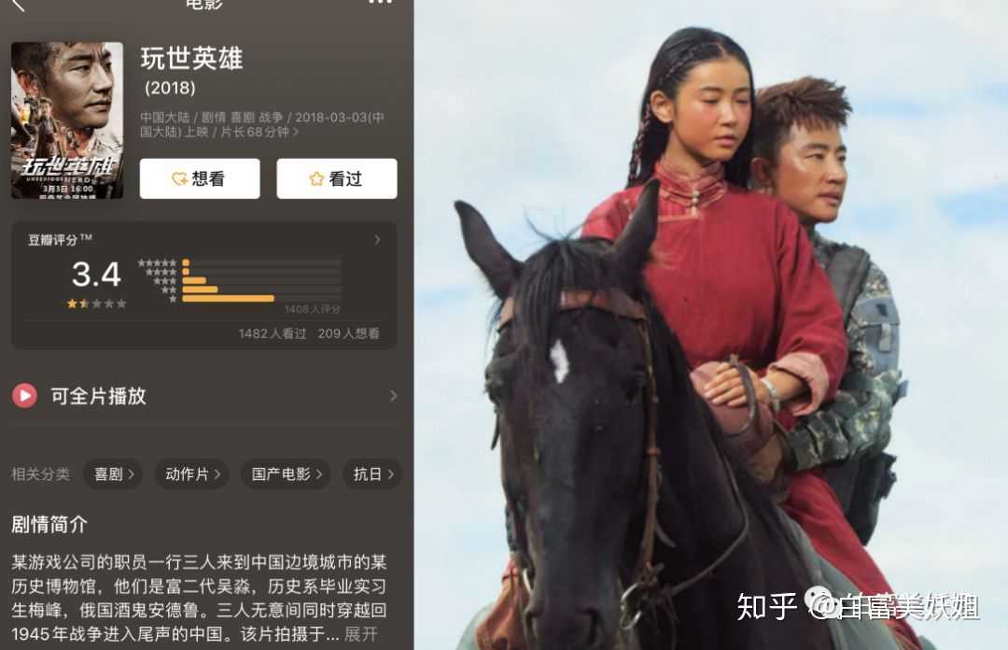1008x650 pixels.
Task: Select the 国产电影 category tag
Action: (287, 473)
